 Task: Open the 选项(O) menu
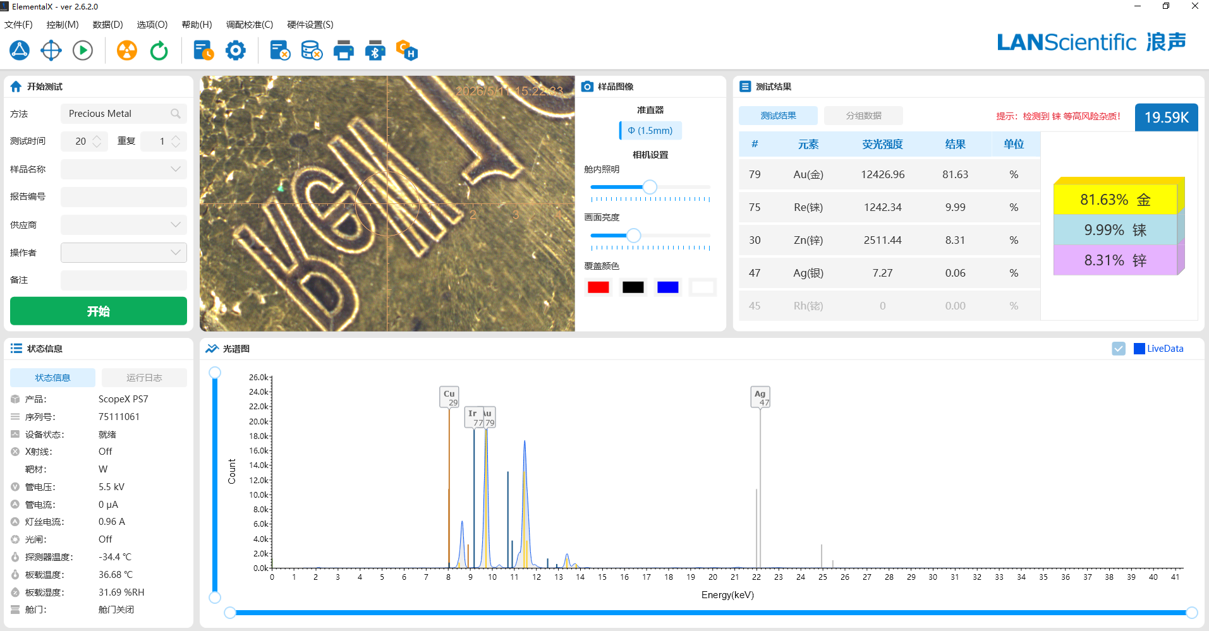[x=152, y=25]
